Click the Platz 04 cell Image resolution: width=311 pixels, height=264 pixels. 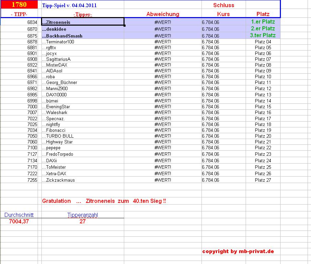tap(263, 42)
